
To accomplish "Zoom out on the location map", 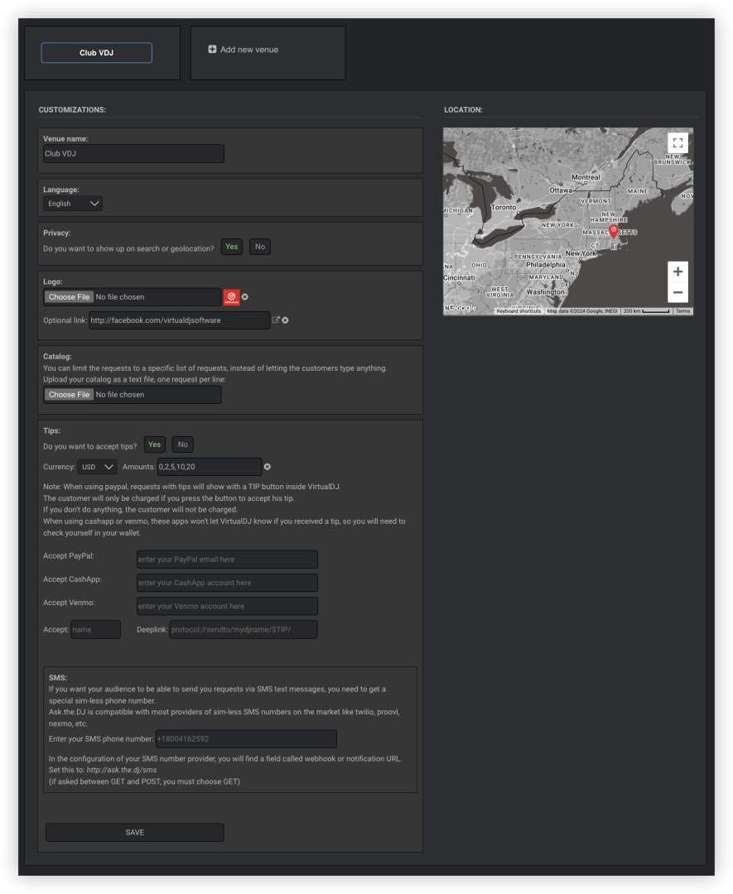I will pyautogui.click(x=678, y=292).
